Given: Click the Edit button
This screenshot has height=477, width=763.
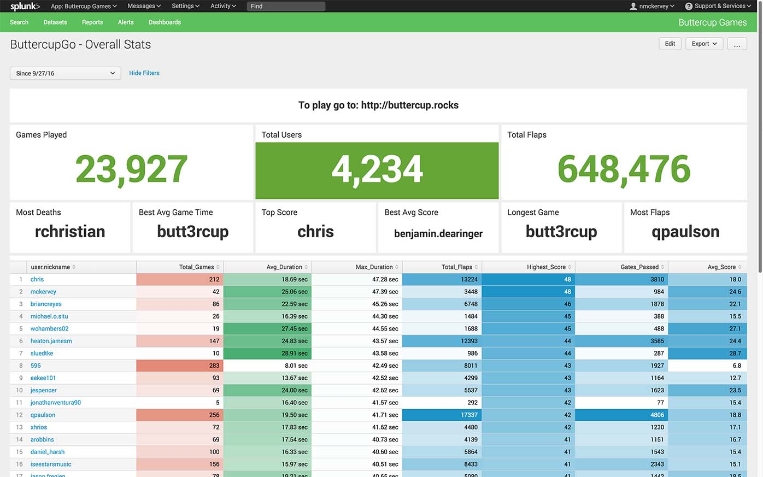Looking at the screenshot, I should tap(670, 44).
